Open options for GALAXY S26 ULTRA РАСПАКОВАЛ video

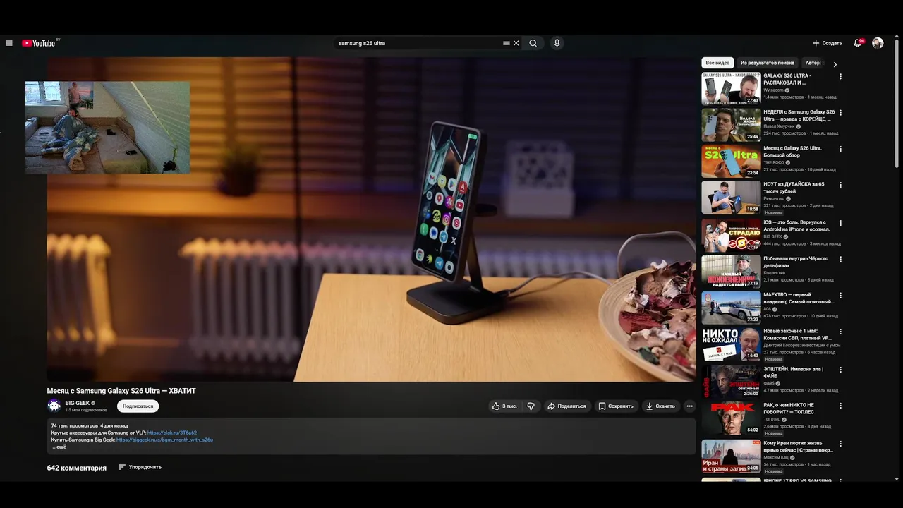840,76
